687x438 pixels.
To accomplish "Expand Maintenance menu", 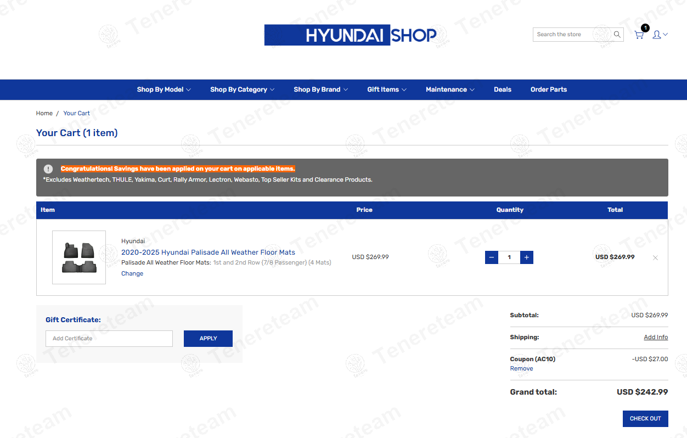I will click(450, 89).
